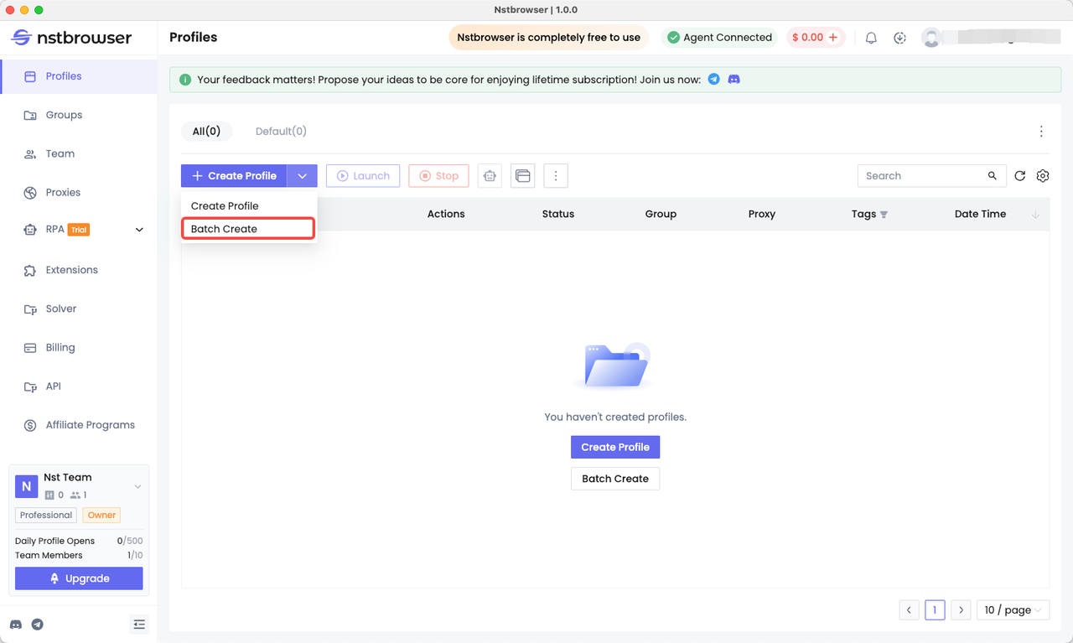Switch to the Default(0) tab
The image size is (1073, 643).
281,132
